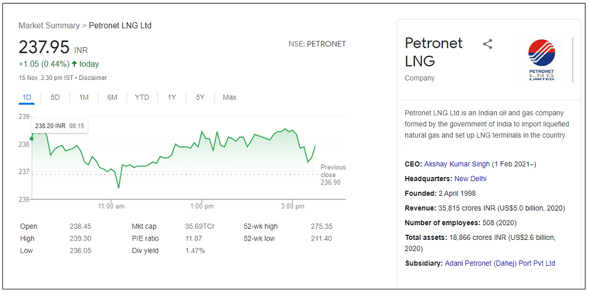Open the Market Summary breadcrumb link
The height and width of the screenshot is (294, 589).
(49, 25)
